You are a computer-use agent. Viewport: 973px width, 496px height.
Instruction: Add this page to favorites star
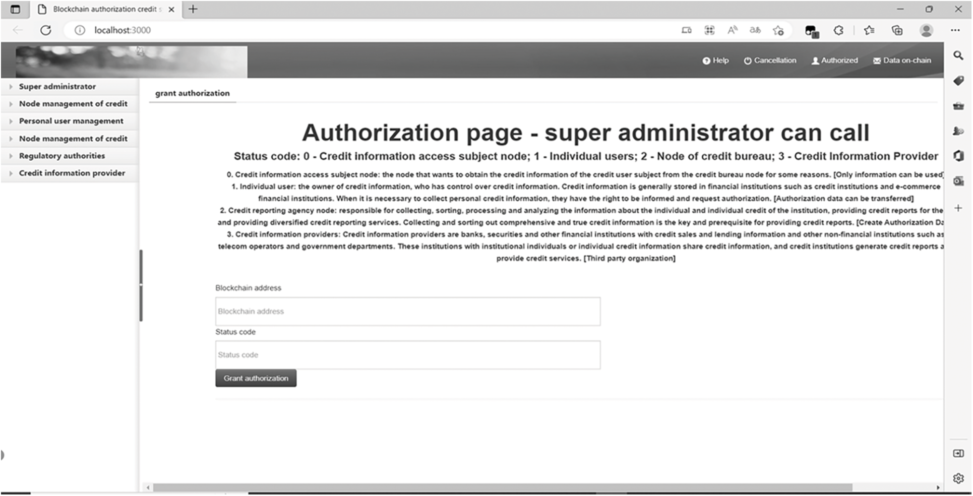click(778, 30)
